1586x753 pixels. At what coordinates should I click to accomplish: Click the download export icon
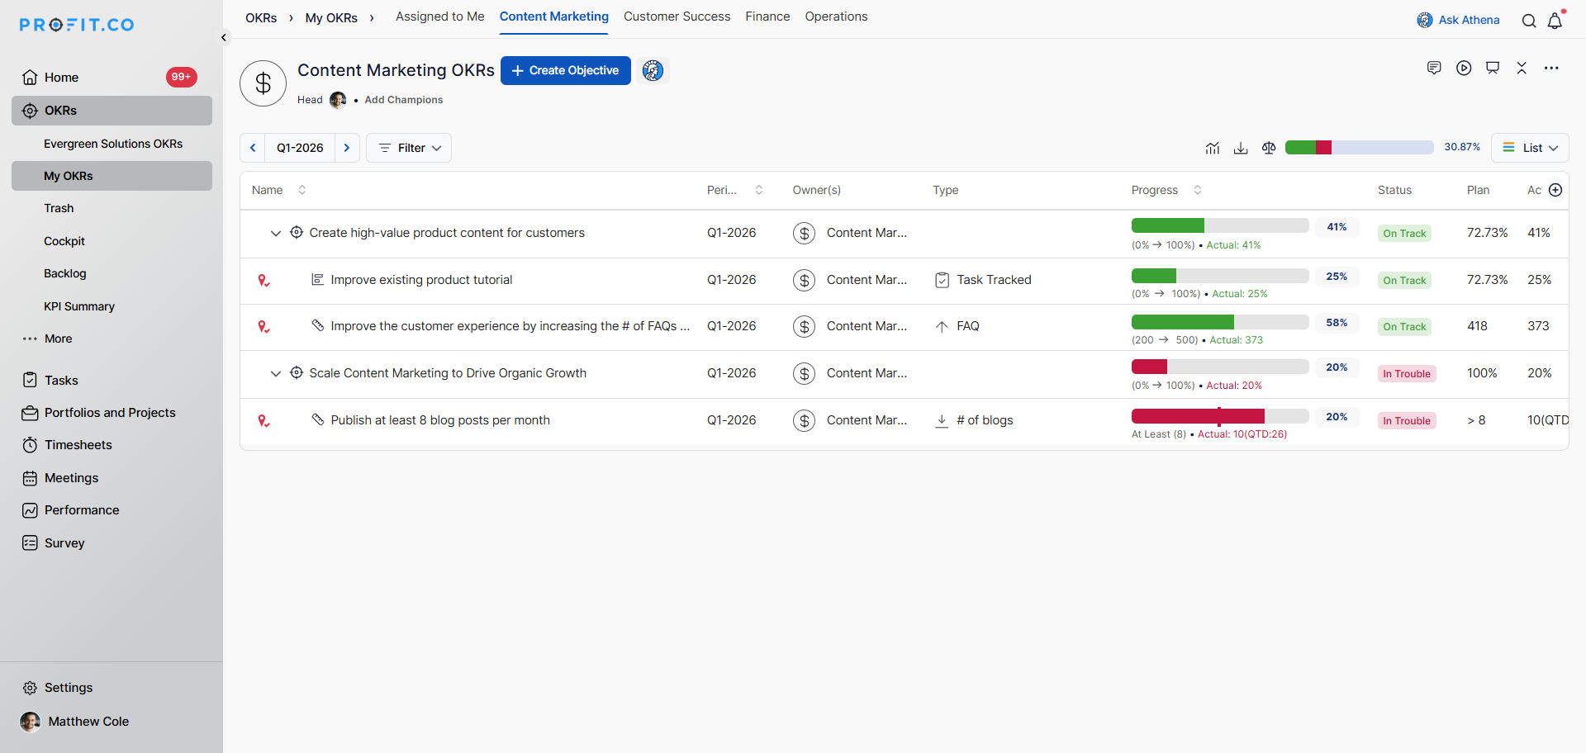coord(1241,148)
